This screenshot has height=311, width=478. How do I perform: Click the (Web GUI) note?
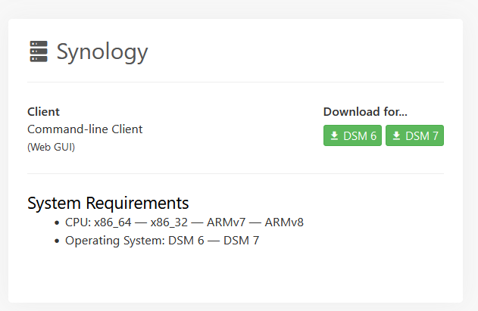coord(51,147)
